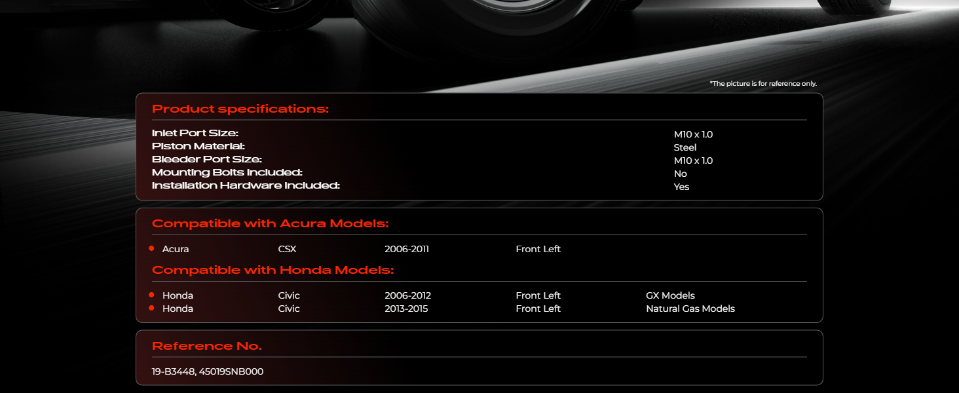Click the 2013-2015 year range
Viewport: 959px width, 393px height.
click(x=406, y=309)
